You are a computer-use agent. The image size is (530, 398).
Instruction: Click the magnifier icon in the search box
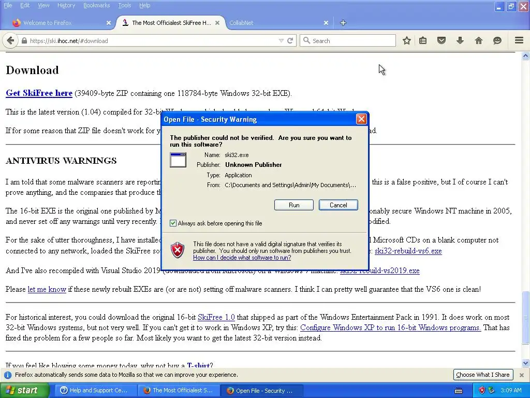tap(306, 40)
